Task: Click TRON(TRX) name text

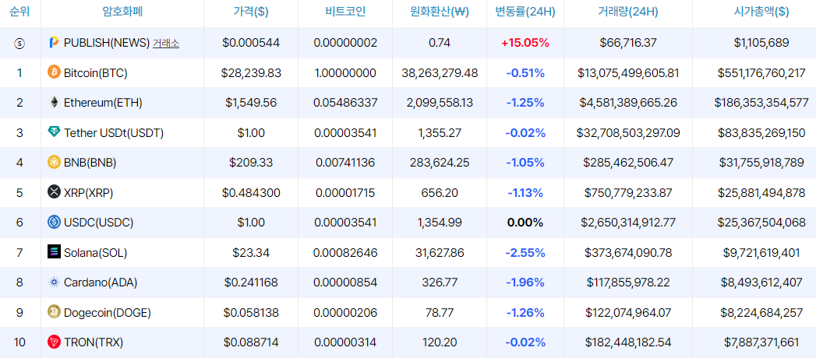Action: 94,342
